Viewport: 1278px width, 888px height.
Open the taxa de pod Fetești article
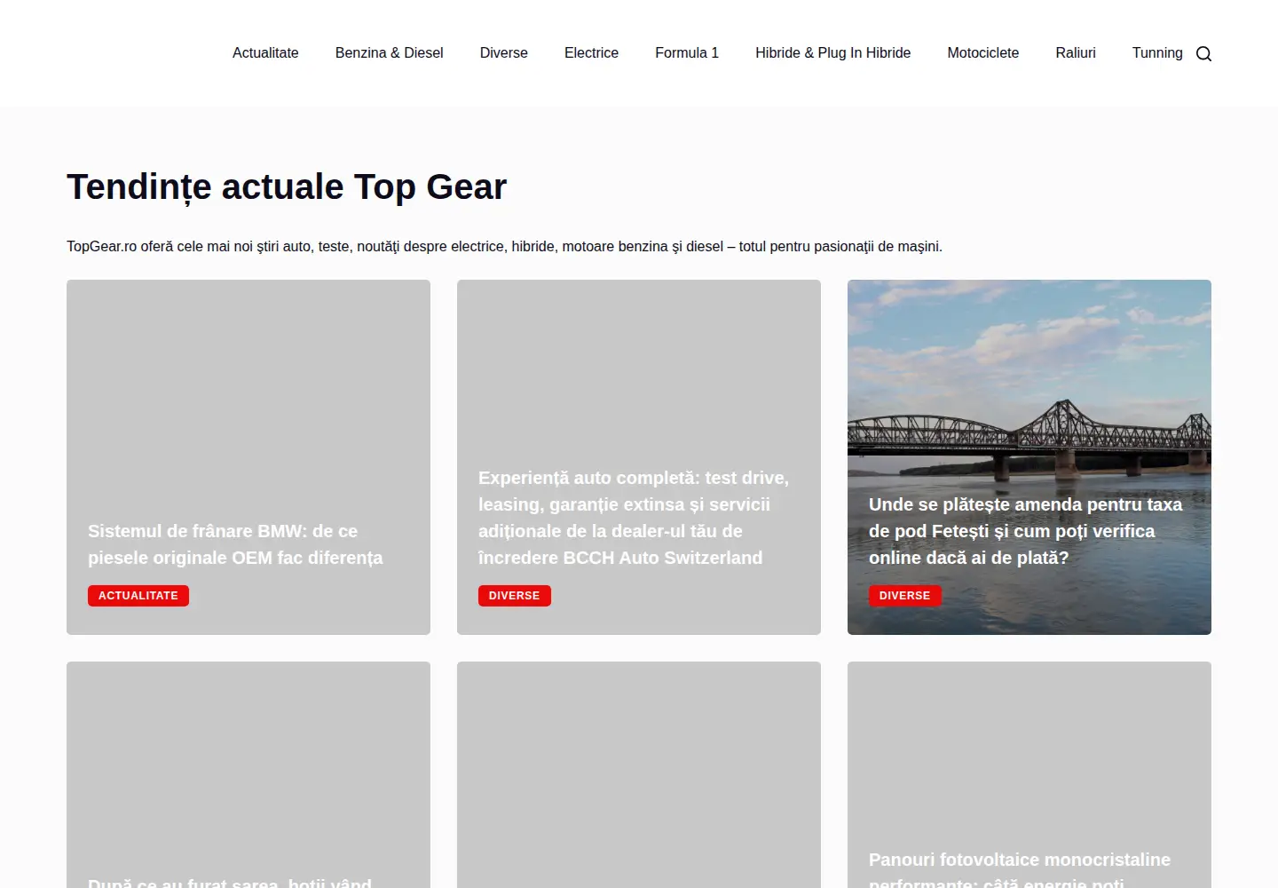1025,531
